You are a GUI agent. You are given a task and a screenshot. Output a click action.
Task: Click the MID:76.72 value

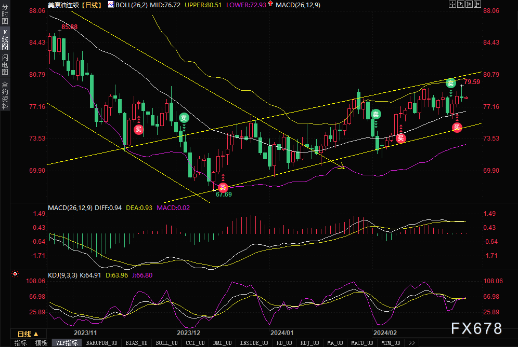point(165,5)
